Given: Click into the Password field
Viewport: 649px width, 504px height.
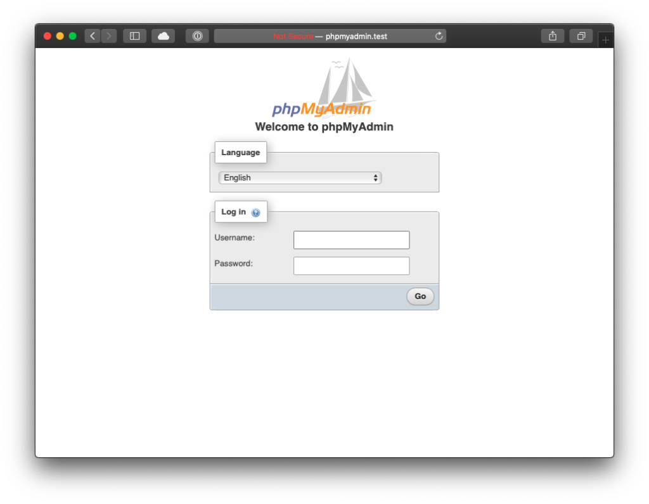Looking at the screenshot, I should pyautogui.click(x=351, y=266).
